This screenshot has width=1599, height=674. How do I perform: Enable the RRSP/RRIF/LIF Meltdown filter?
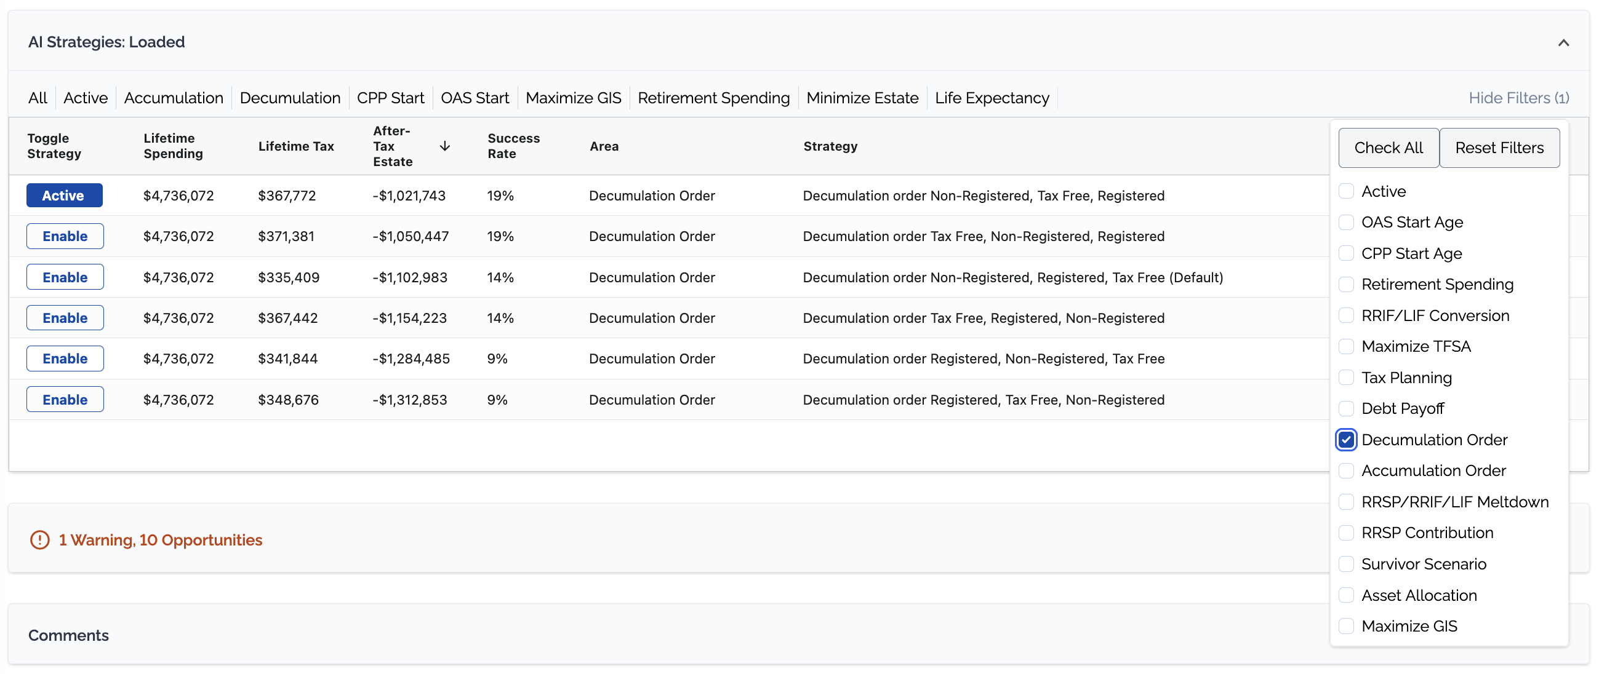coord(1346,502)
